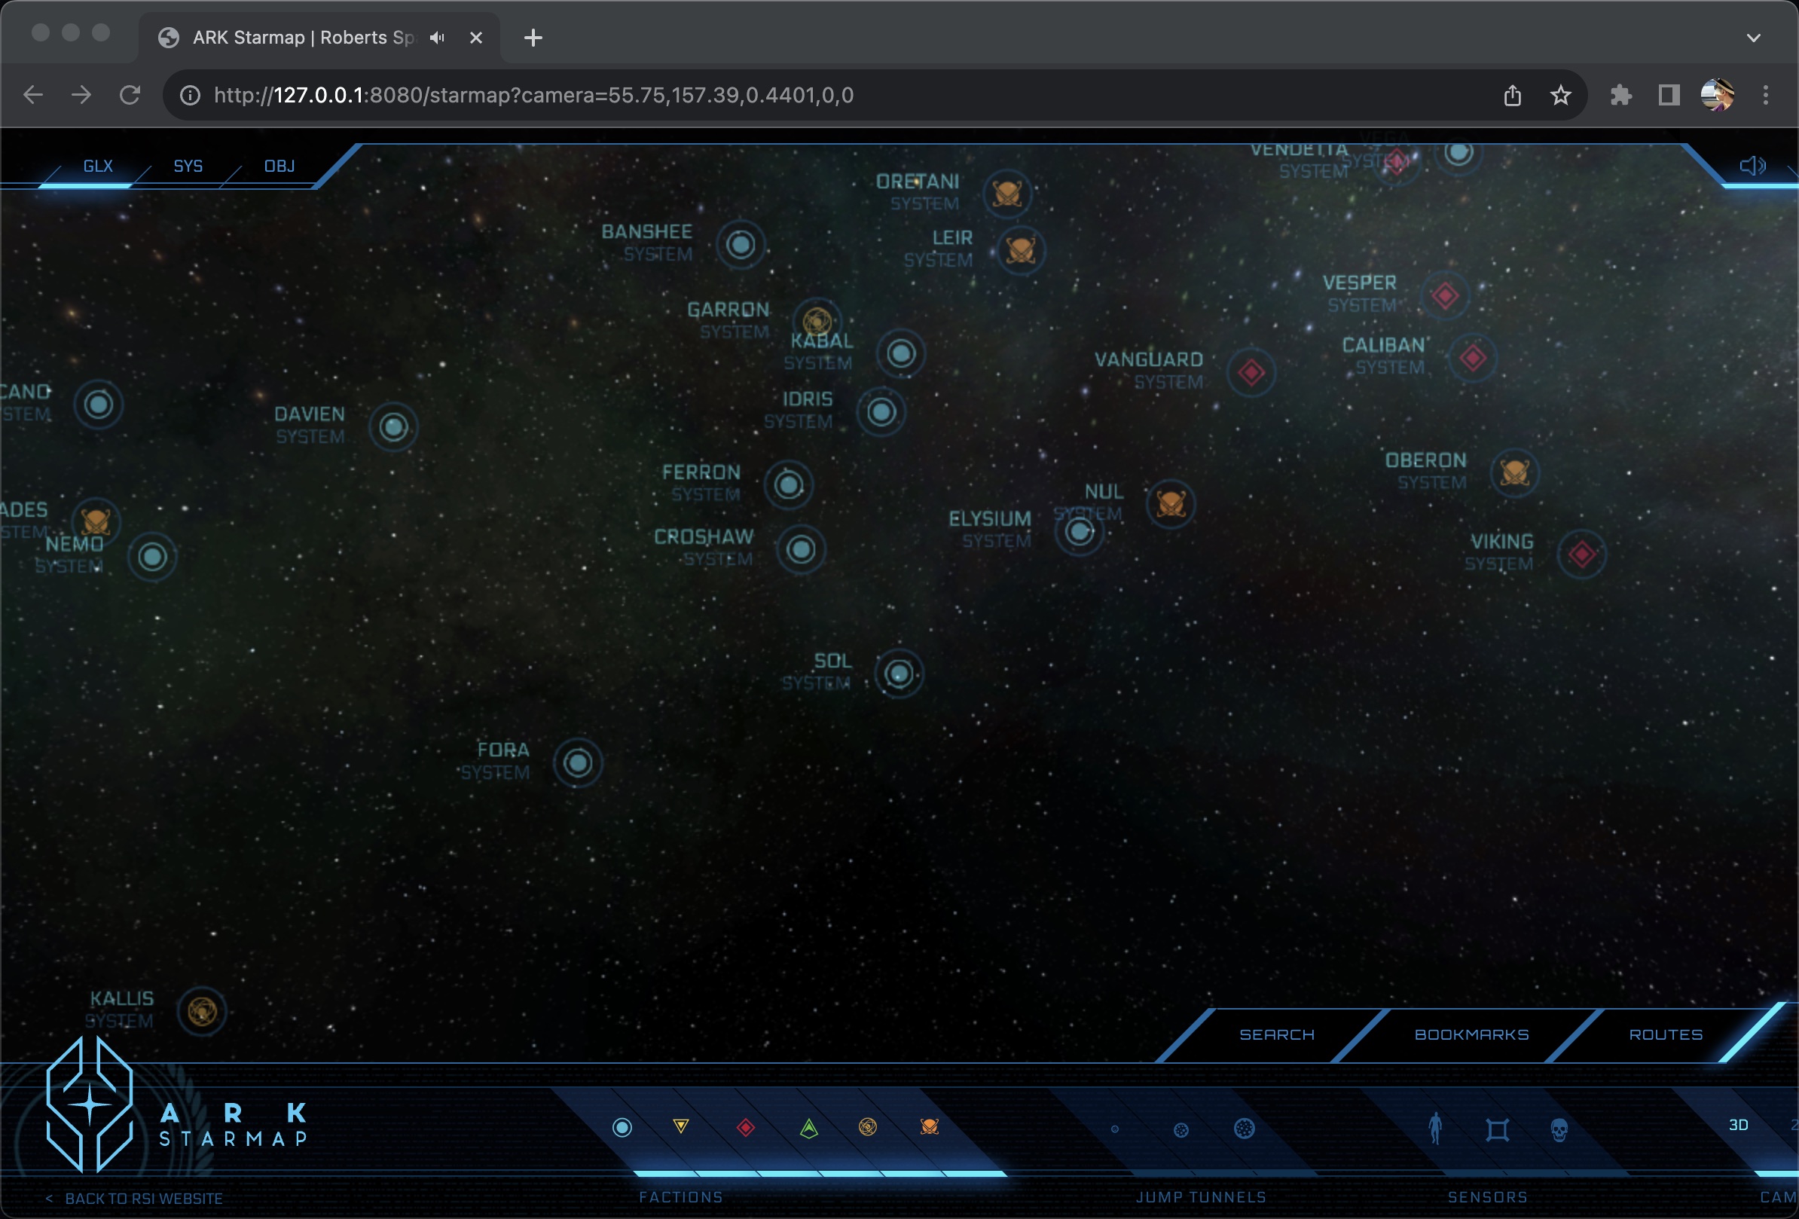The width and height of the screenshot is (1799, 1219).
Task: Click the browser address bar URL
Action: [x=533, y=95]
